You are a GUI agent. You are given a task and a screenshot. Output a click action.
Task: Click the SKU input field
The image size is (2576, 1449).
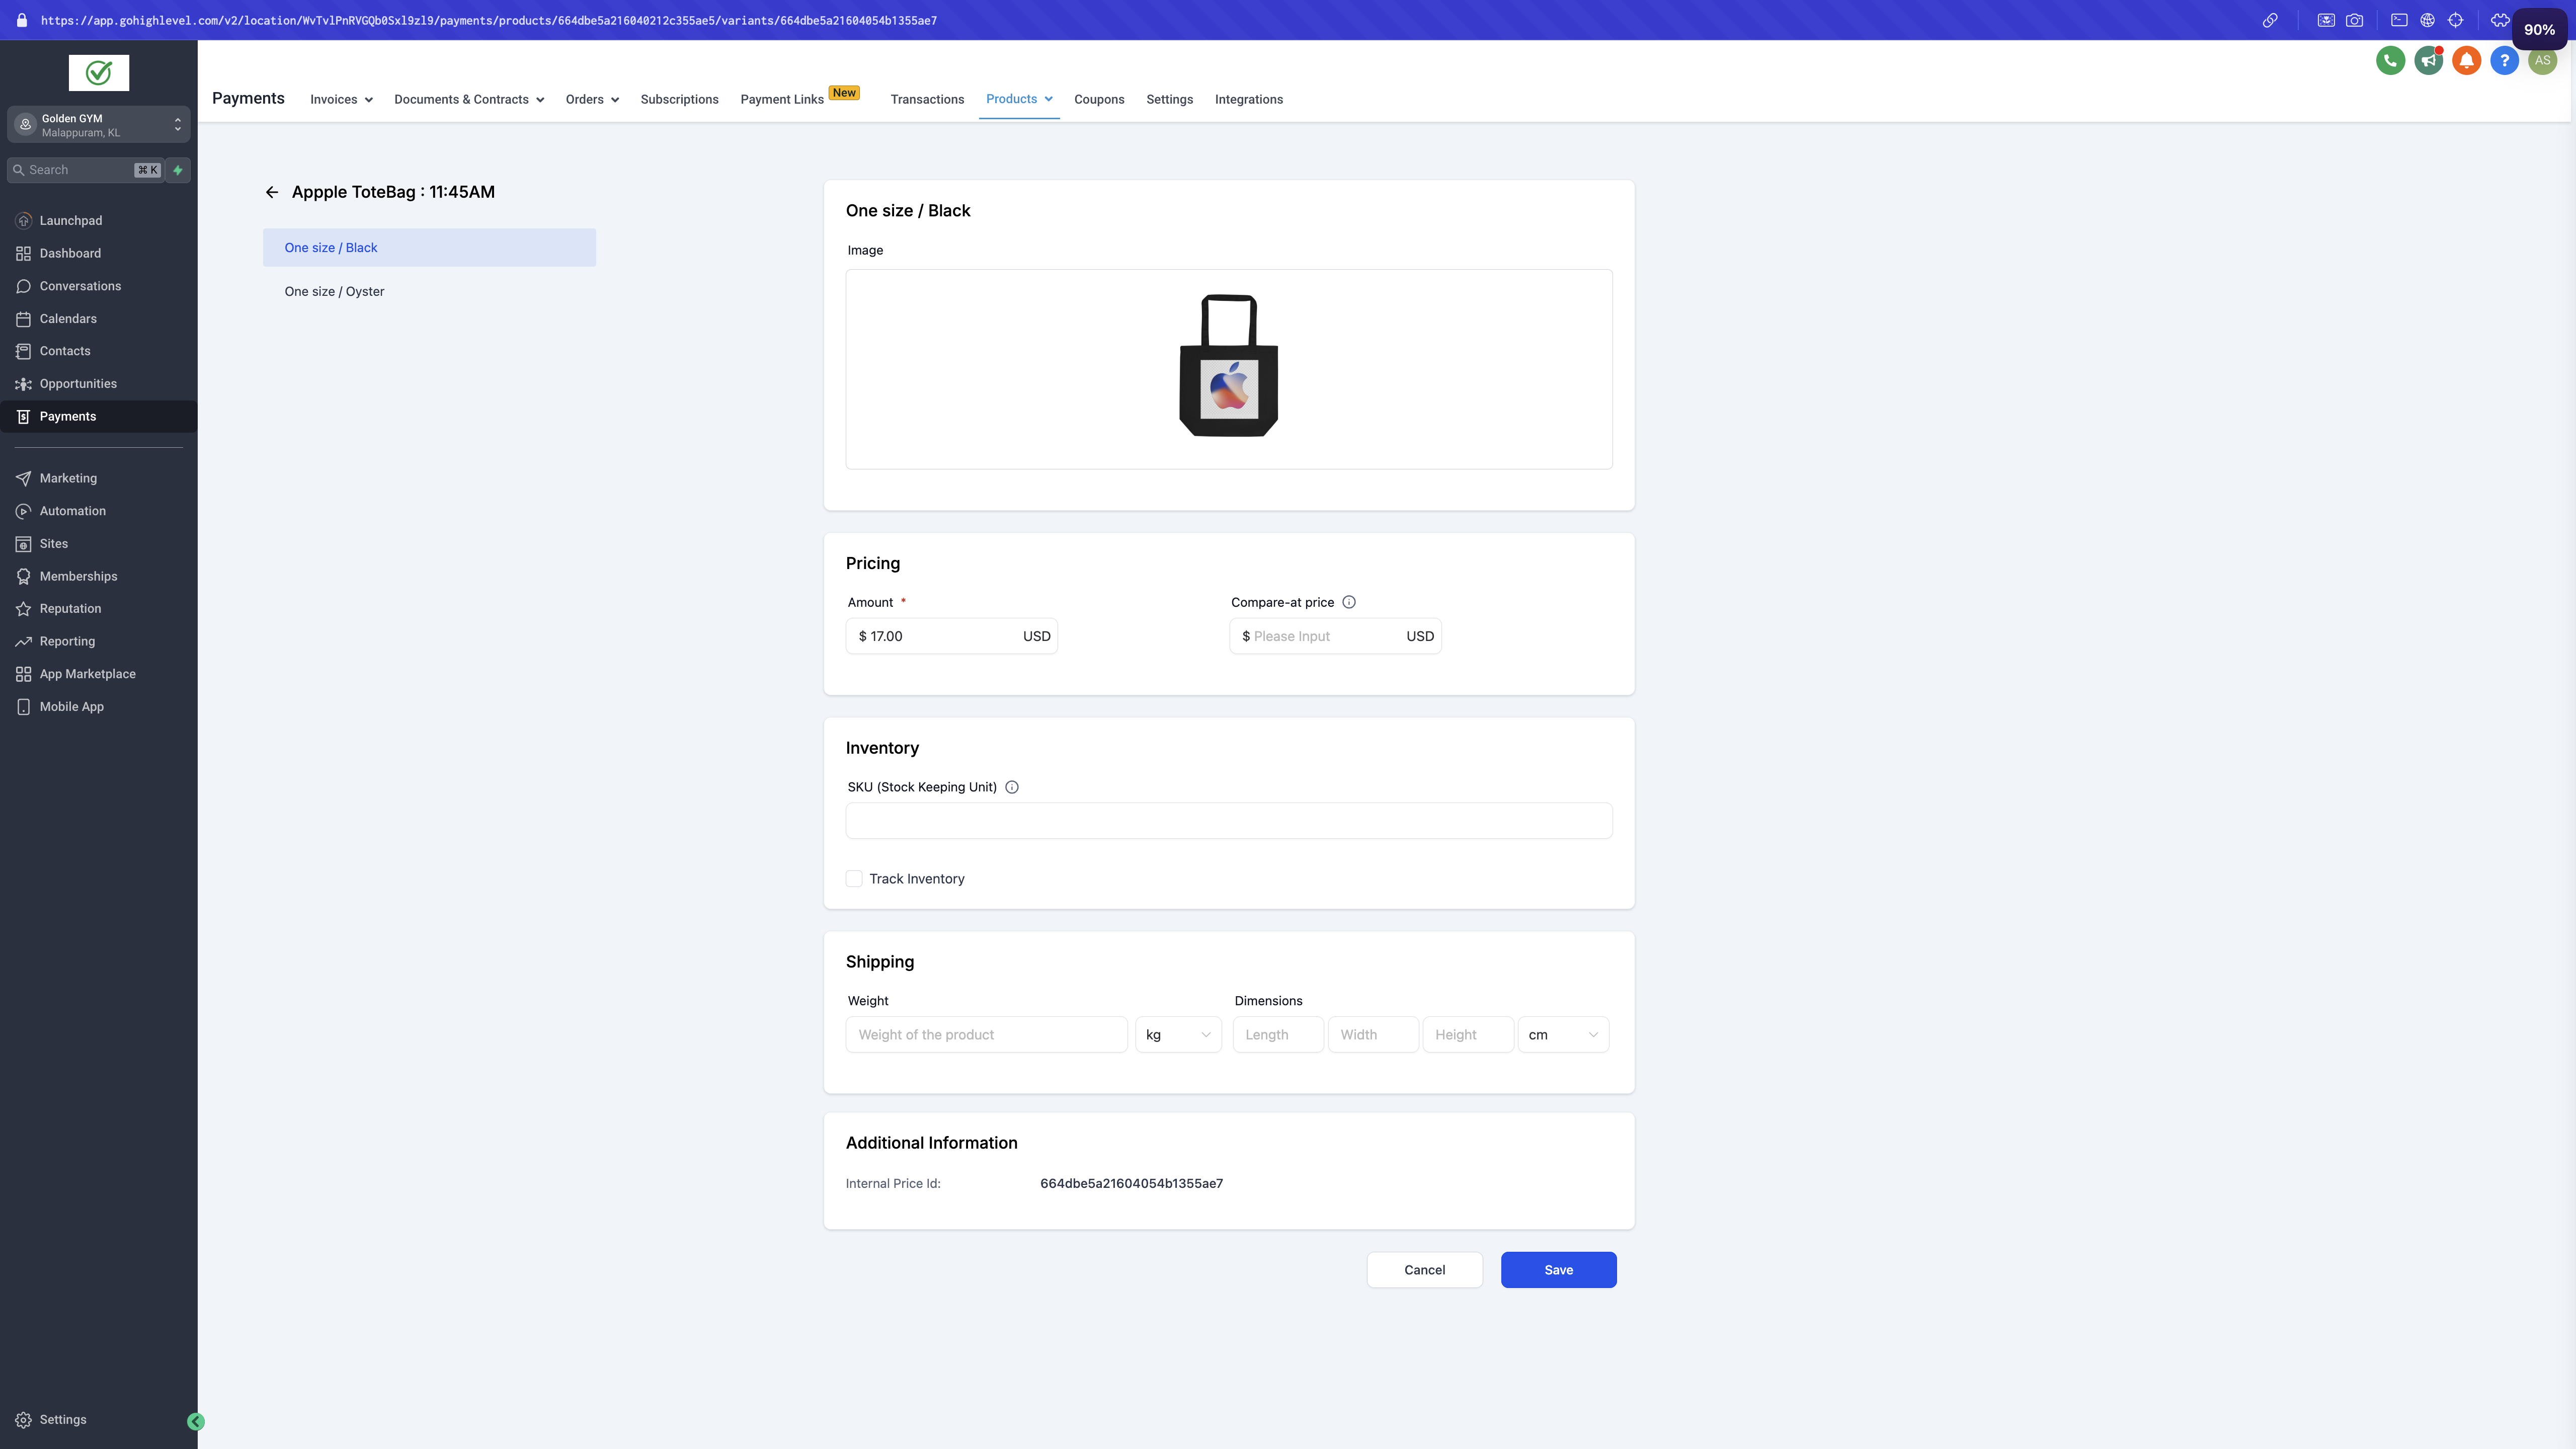(1228, 821)
